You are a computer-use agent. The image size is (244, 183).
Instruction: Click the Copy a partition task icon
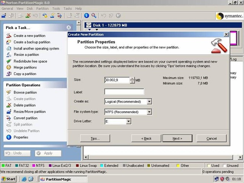tap(9, 74)
